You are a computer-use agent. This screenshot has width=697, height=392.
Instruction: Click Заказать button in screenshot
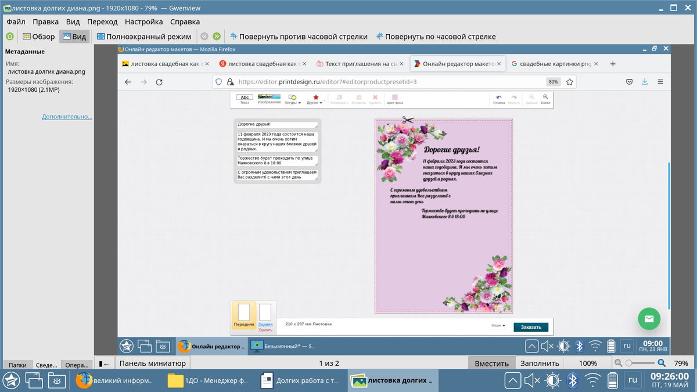pyautogui.click(x=531, y=327)
